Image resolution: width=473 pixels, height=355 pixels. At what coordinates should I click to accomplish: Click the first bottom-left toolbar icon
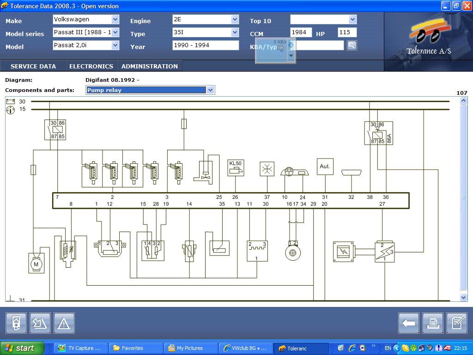pos(16,323)
